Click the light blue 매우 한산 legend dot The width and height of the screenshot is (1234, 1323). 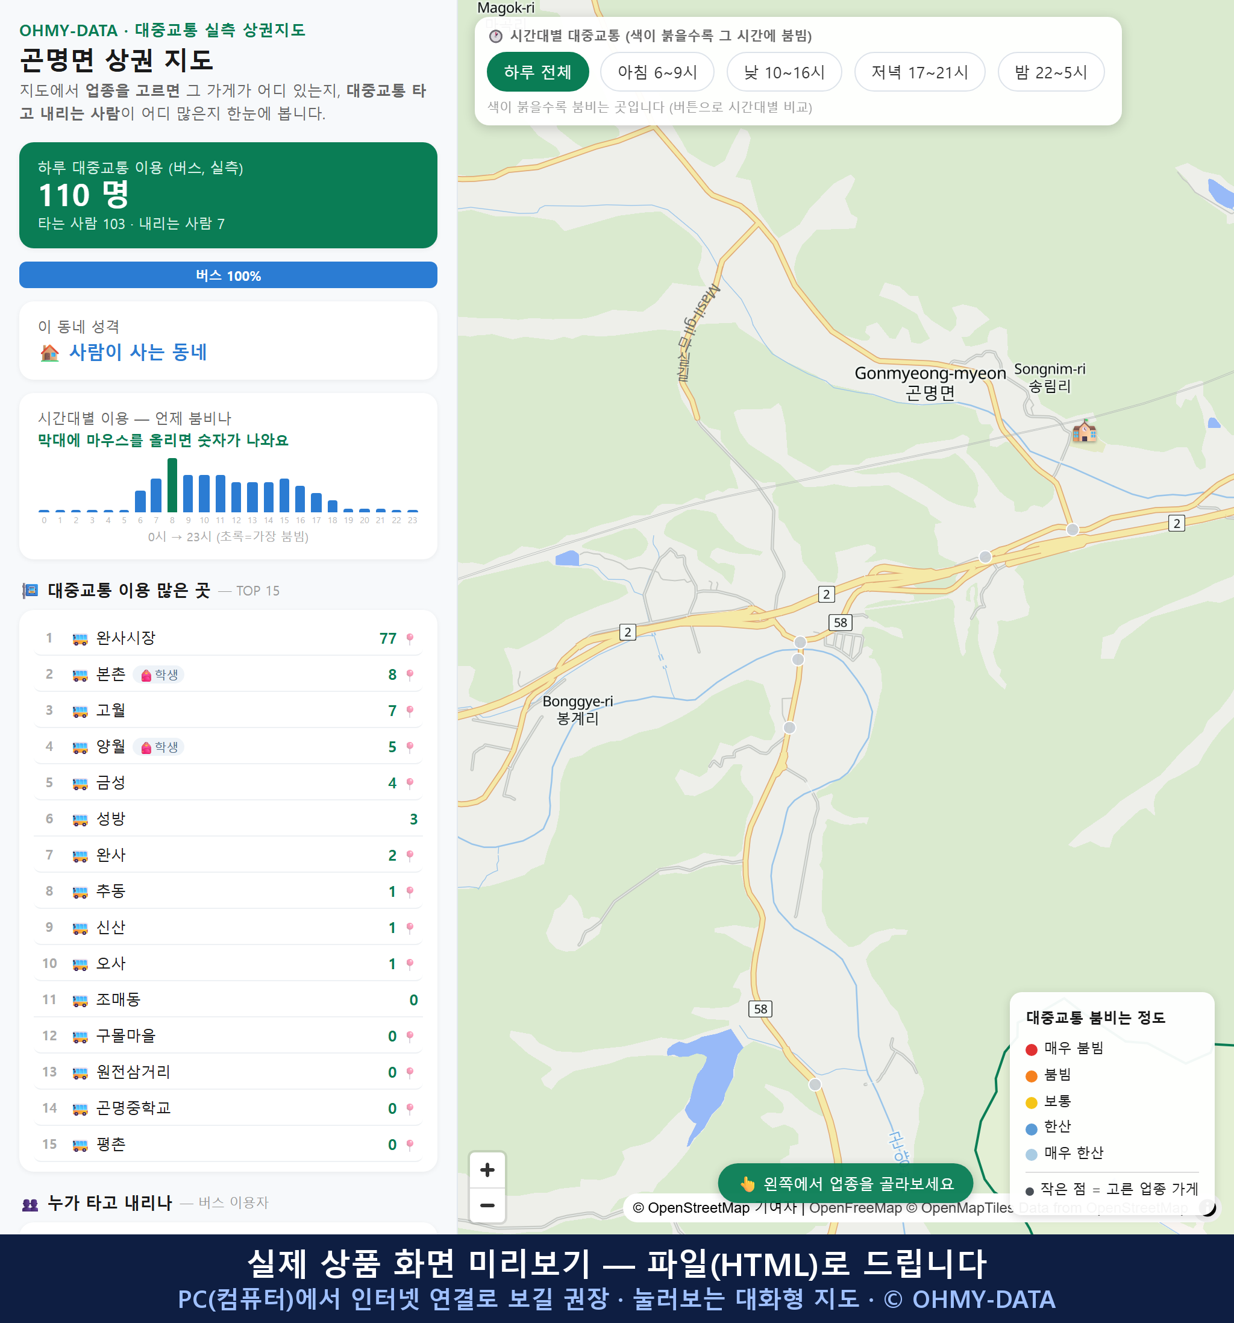click(1032, 1155)
